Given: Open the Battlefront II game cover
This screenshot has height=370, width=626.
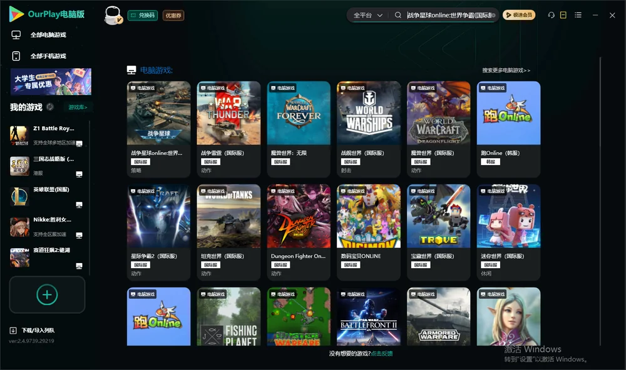Looking at the screenshot, I should 369,317.
